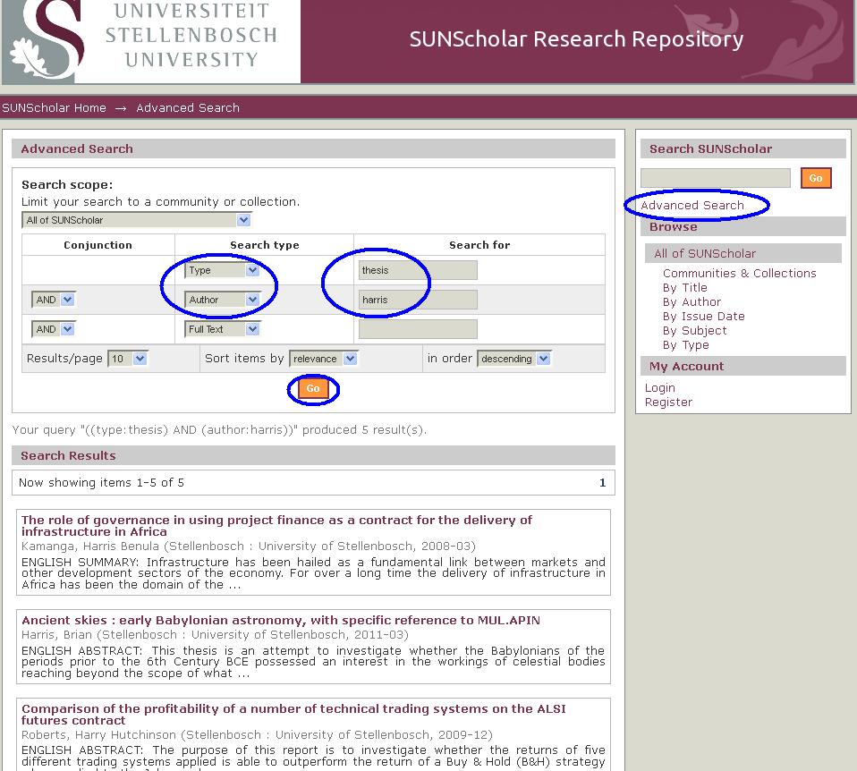The height and width of the screenshot is (771, 857).
Task: Open the AND conjunction dropdown in the Author row
Action: coord(53,300)
